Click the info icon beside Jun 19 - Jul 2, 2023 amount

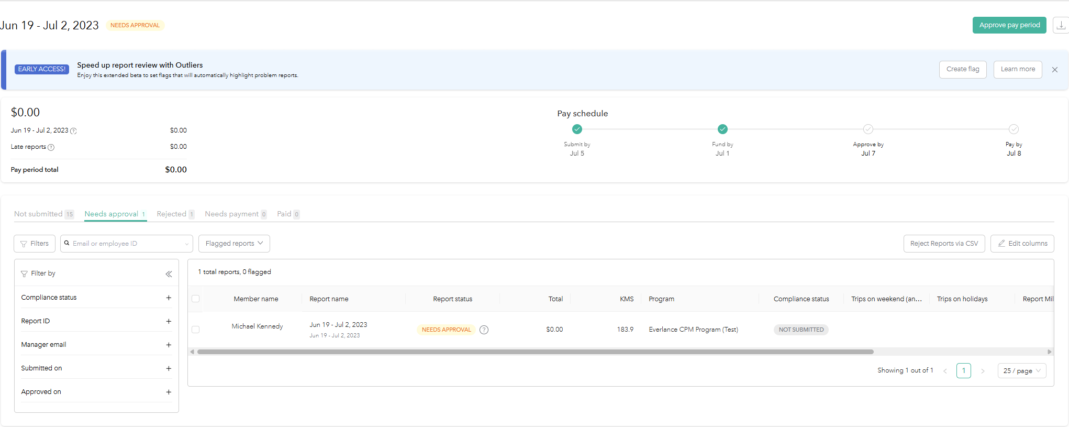tap(73, 131)
